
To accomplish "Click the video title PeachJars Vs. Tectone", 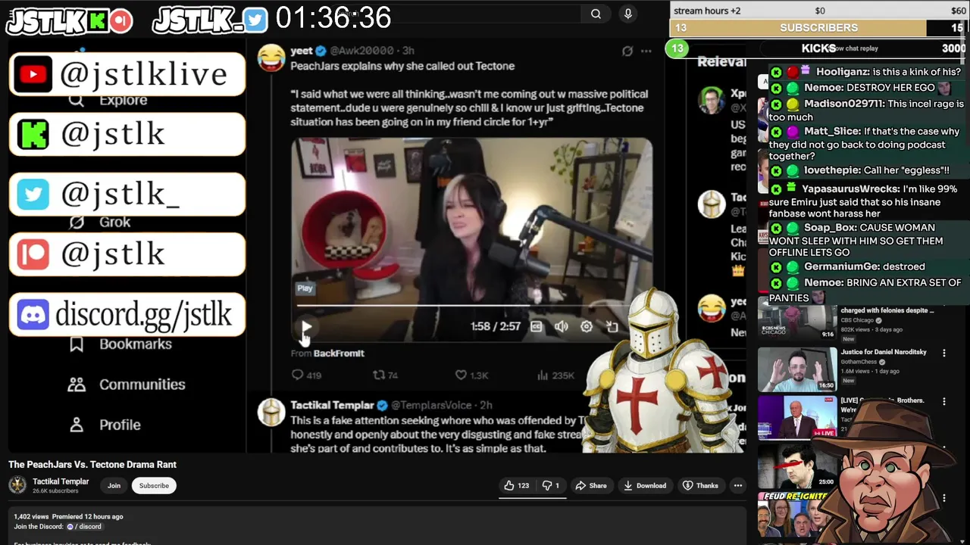I will pyautogui.click(x=92, y=465).
